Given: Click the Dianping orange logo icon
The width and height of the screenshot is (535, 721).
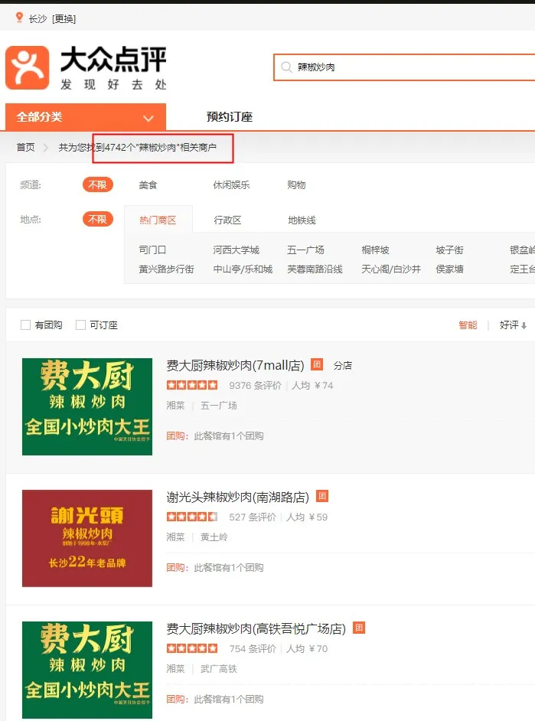Looking at the screenshot, I should 27,67.
